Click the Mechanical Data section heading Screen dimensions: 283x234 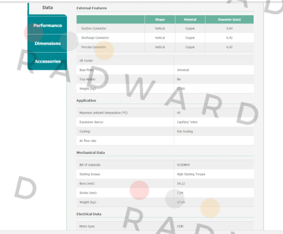[x=90, y=153]
